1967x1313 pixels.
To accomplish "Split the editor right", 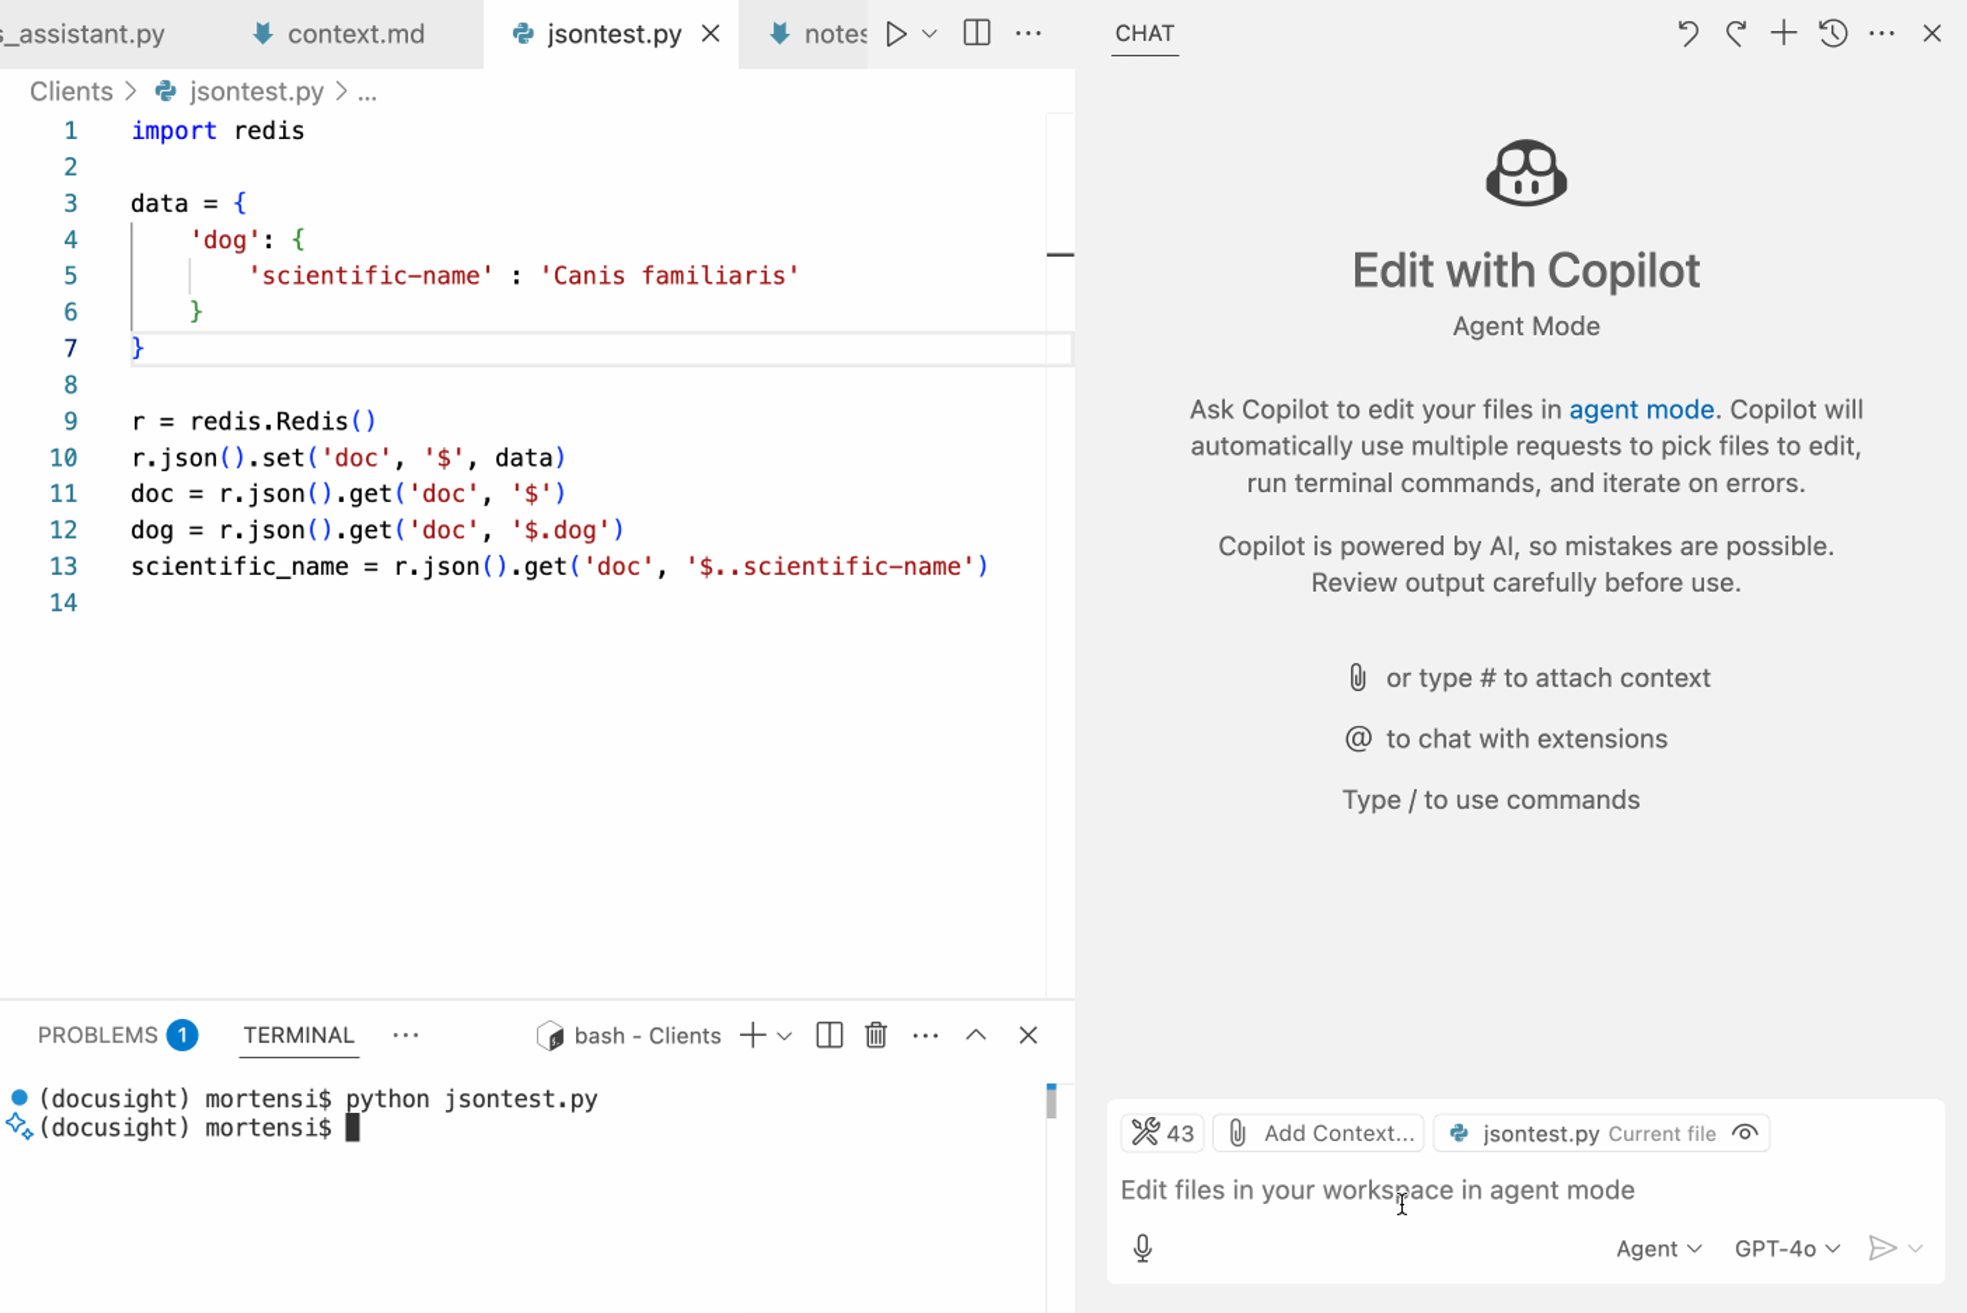I will click(x=976, y=33).
